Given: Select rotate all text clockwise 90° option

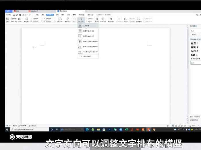Looking at the screenshot, I should [88, 41].
